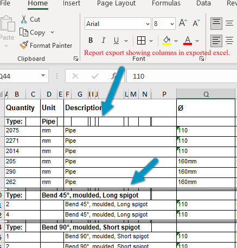This screenshot has width=237, height=248.
Task: Click the Select All corner triangle
Action: pyautogui.click(x=2, y=94)
